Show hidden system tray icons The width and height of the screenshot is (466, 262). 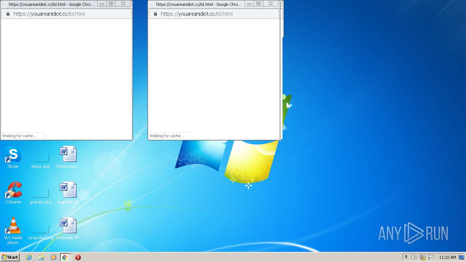click(x=406, y=257)
